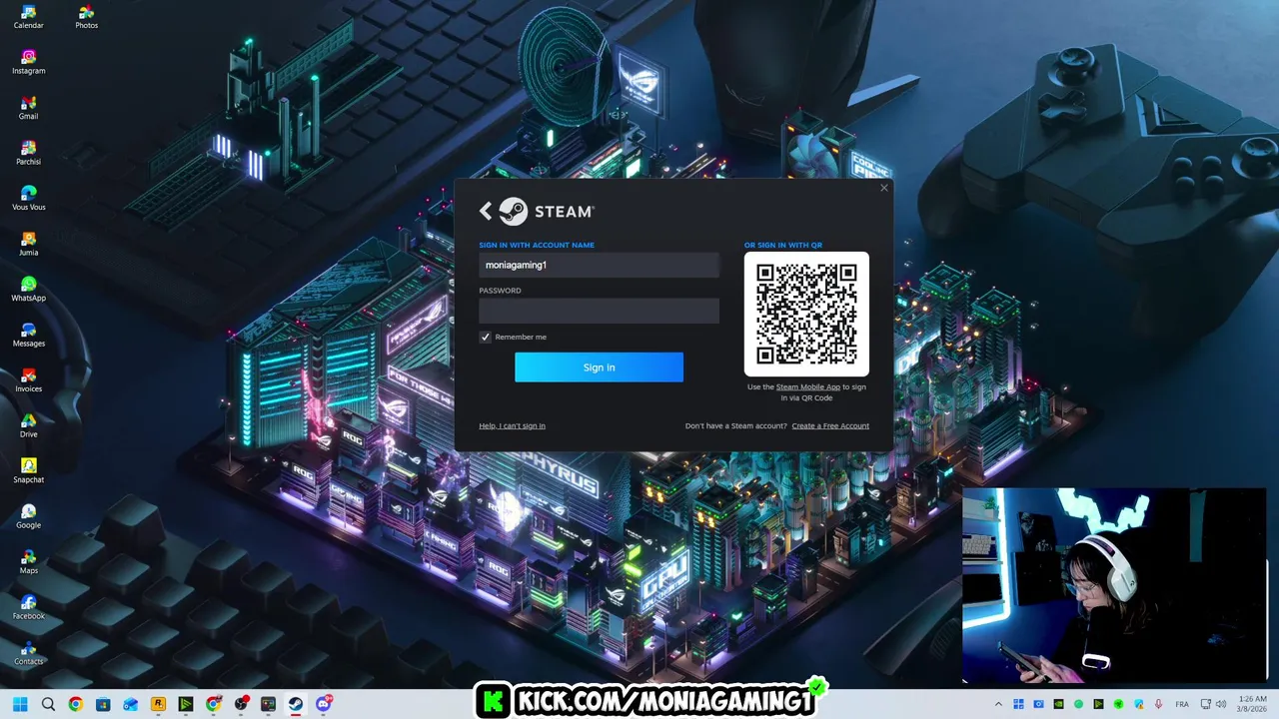Click the Sign In button

599,366
